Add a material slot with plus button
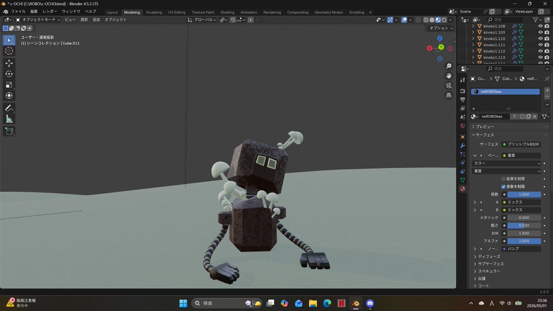Screen dimensions: 553x311 547,90
